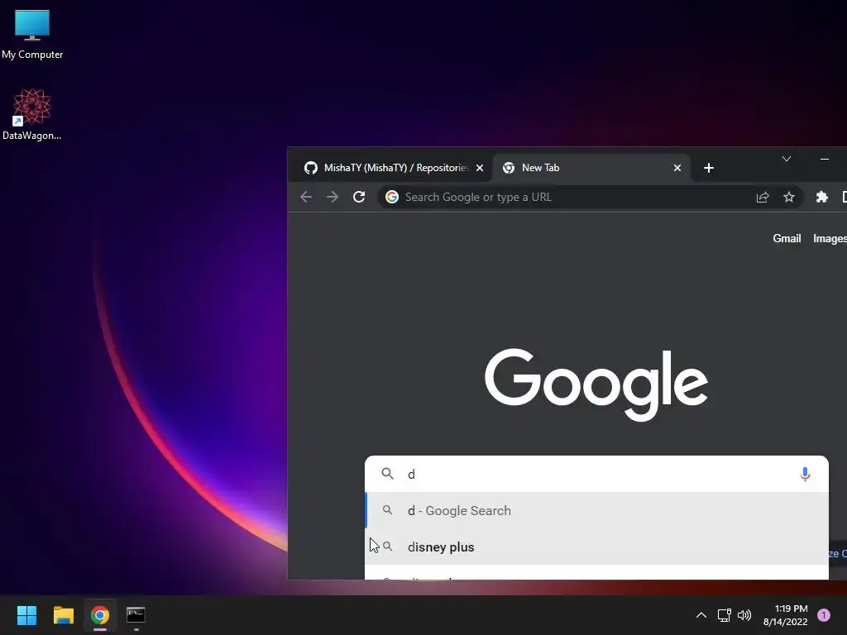Focus the Search Google or type a URL bar

coord(591,197)
